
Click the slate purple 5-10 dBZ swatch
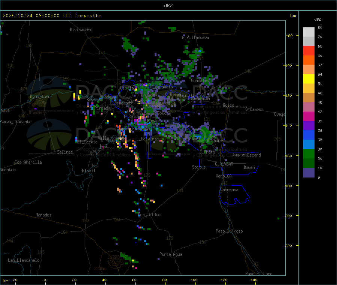click(x=309, y=173)
